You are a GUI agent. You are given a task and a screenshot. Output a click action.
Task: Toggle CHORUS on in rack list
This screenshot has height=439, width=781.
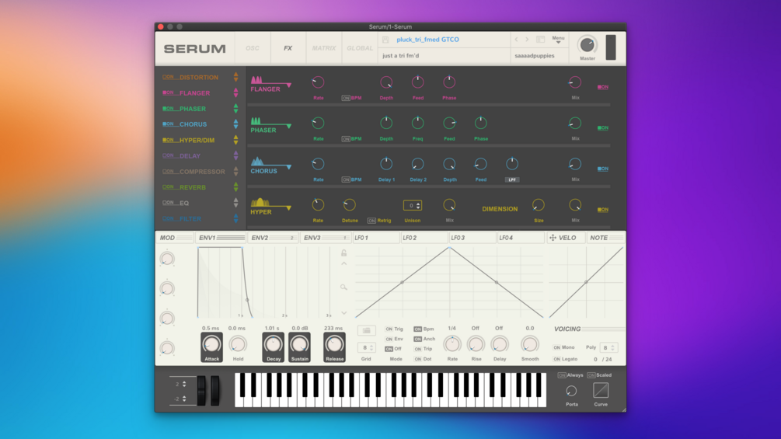tap(168, 124)
